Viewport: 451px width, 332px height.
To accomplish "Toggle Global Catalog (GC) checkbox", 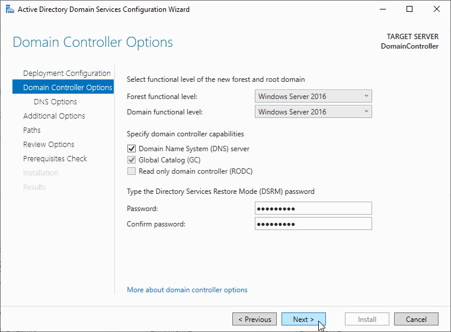I will click(x=132, y=159).
